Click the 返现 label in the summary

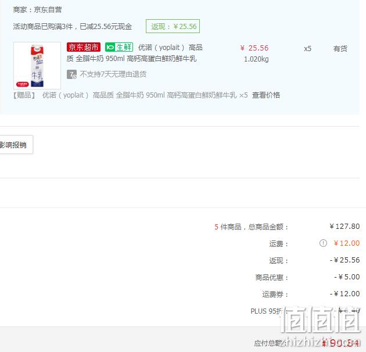[279, 261]
